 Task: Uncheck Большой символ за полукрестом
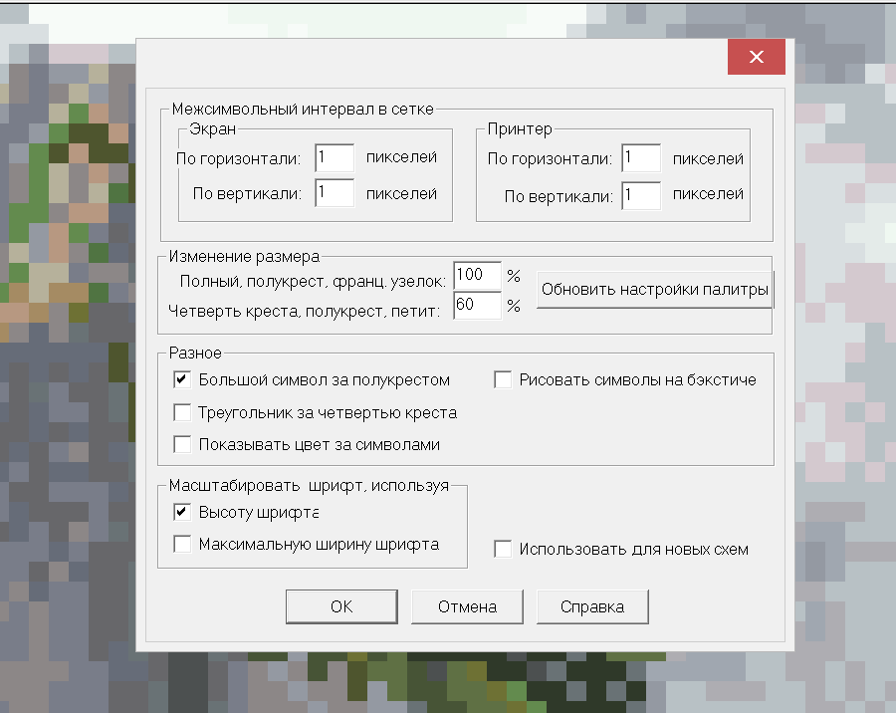point(182,379)
